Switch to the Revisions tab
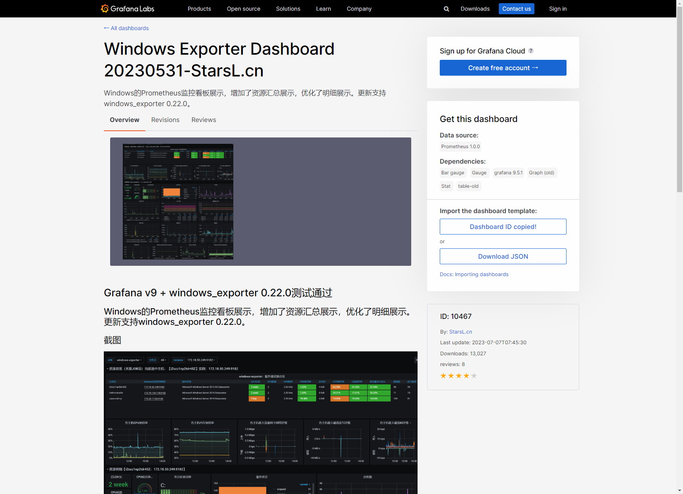Viewport: 683px width, 494px height. click(x=165, y=120)
